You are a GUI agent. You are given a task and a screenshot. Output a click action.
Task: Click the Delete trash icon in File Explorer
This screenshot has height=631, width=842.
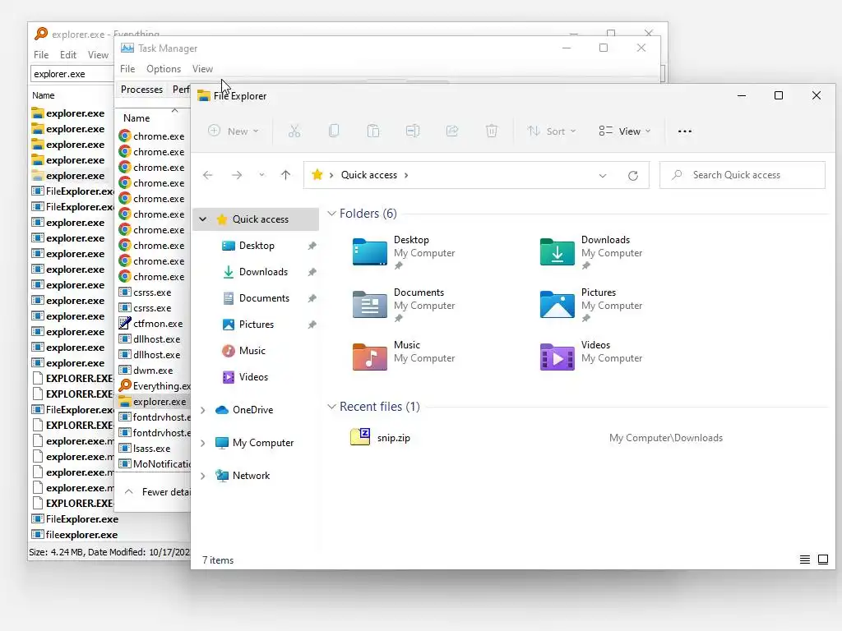[492, 131]
